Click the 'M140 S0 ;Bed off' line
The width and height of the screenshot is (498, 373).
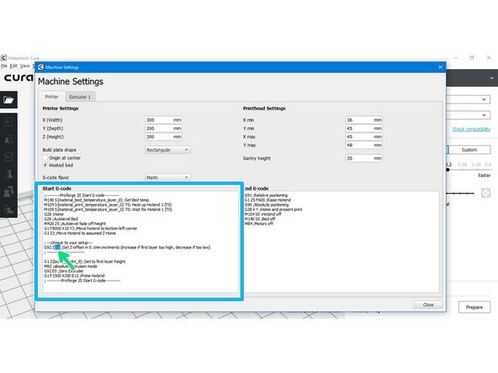[260, 219]
